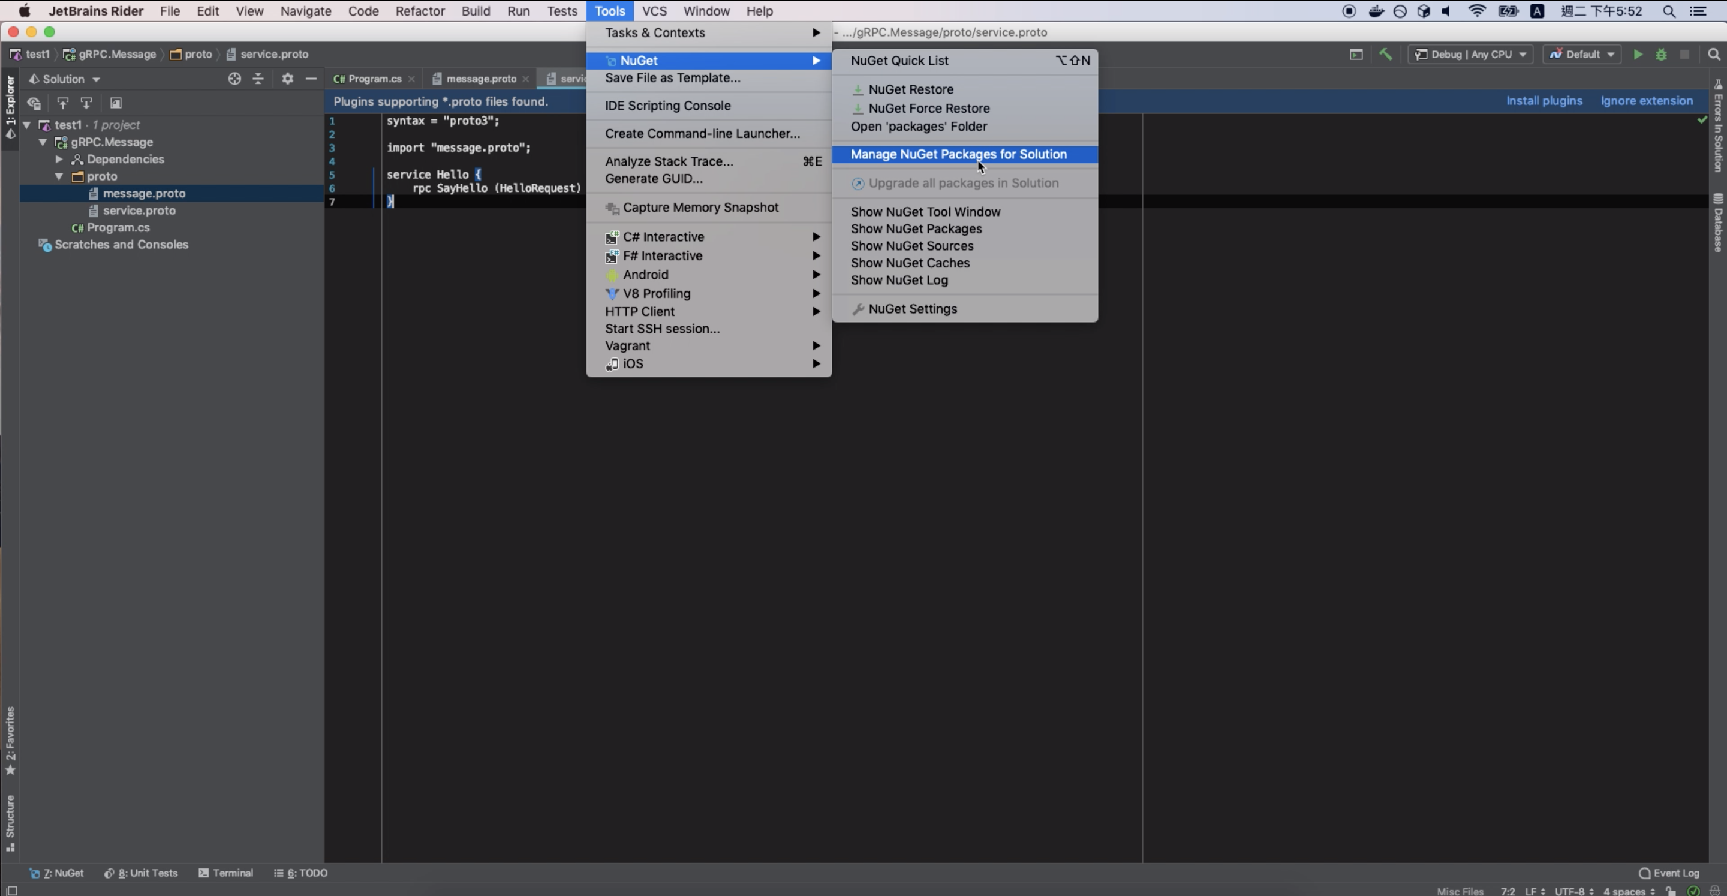Image resolution: width=1727 pixels, height=896 pixels.
Task: Click the Search Everywhere magnifier in Rider toolbar
Action: (x=1714, y=55)
